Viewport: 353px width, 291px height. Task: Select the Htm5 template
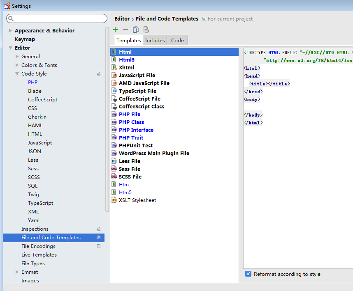coord(125,192)
